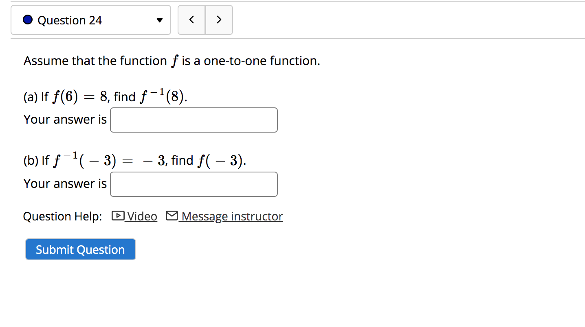
Task: Click the left chevron to go to previous question
Action: (x=191, y=20)
